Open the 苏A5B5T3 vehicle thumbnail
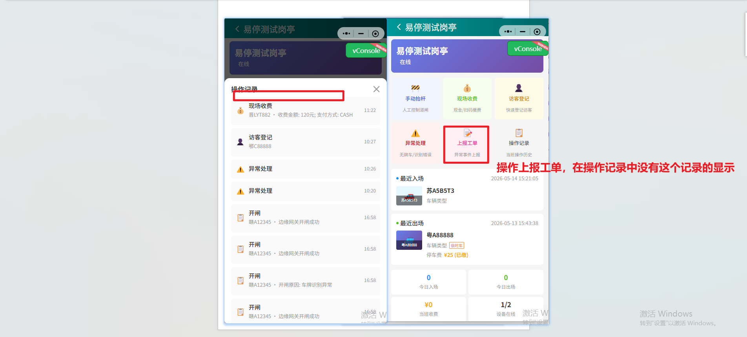Image resolution: width=747 pixels, height=337 pixels. (409, 196)
